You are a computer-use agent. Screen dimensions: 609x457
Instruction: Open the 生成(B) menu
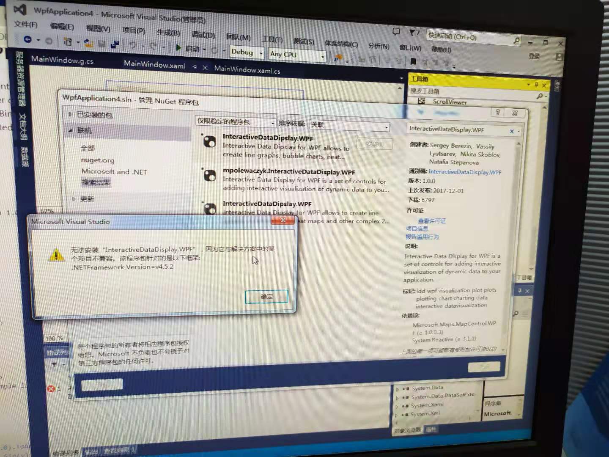(x=168, y=33)
